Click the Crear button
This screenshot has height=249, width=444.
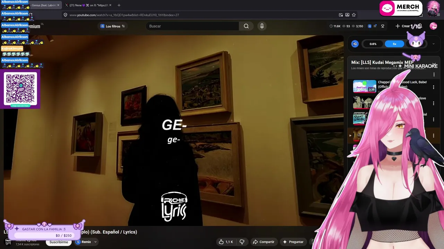[x=402, y=26]
